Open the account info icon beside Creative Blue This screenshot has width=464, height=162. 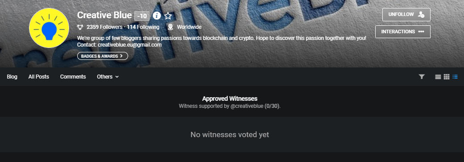[157, 16]
